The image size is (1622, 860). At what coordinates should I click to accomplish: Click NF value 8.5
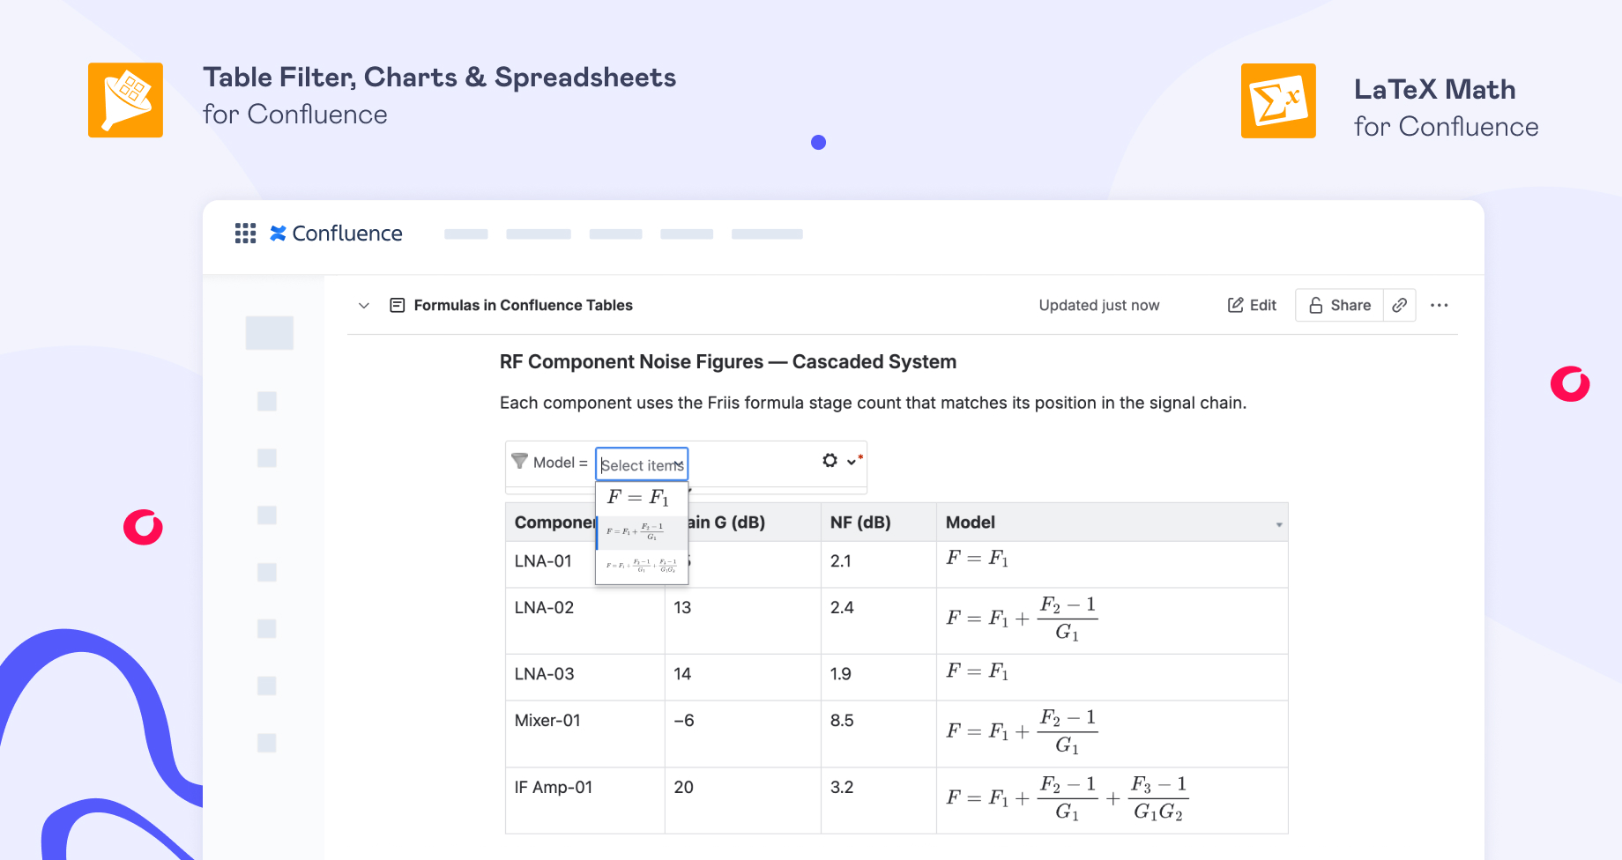(x=842, y=721)
